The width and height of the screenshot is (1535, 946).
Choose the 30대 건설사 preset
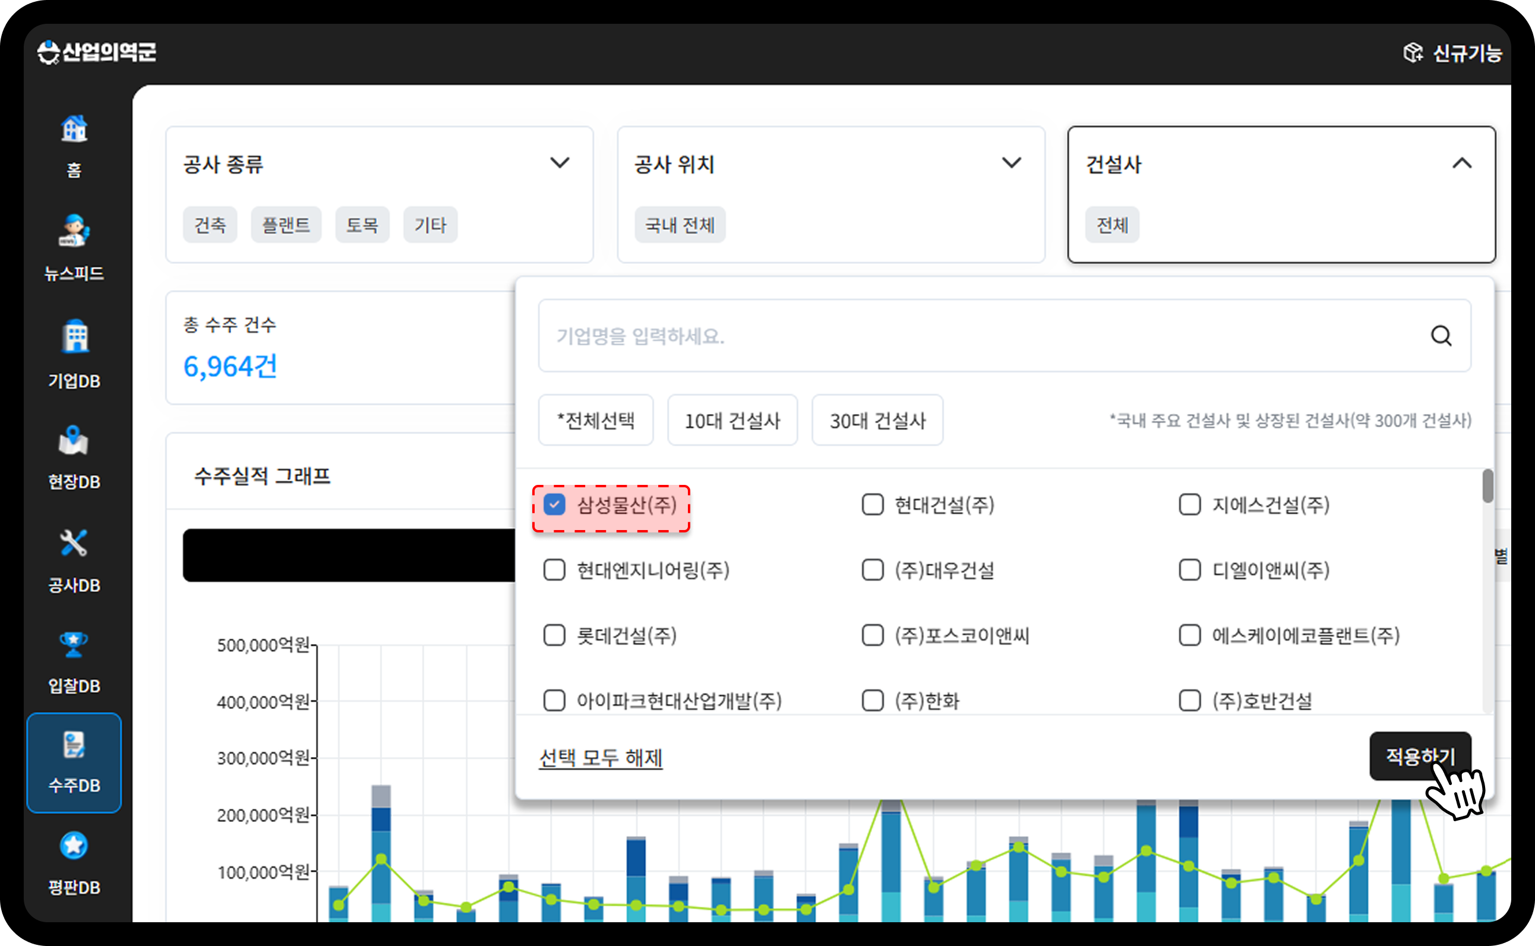click(877, 420)
